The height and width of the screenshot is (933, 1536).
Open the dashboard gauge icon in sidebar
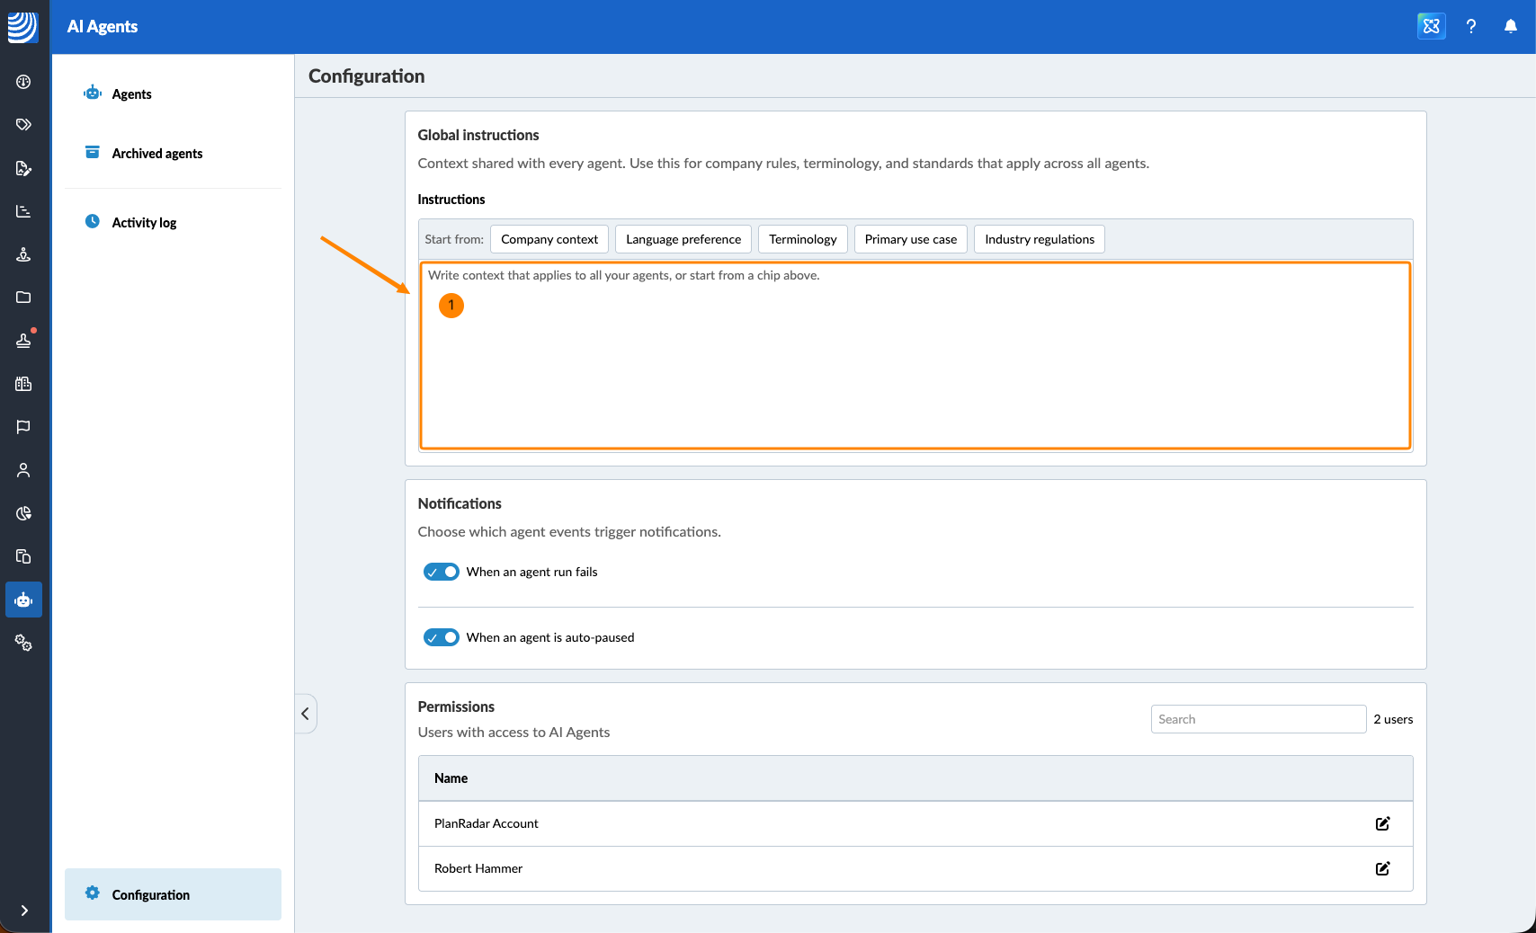coord(23,82)
